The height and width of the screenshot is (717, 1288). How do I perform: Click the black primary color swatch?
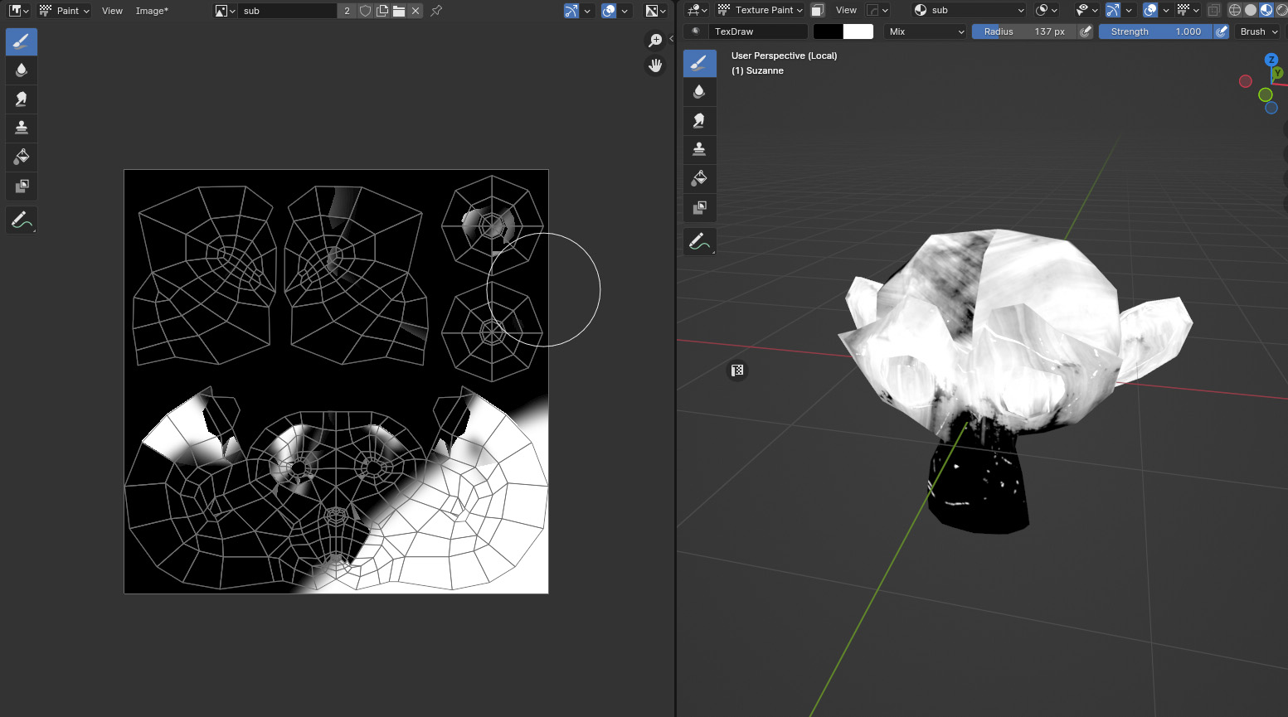pyautogui.click(x=828, y=31)
